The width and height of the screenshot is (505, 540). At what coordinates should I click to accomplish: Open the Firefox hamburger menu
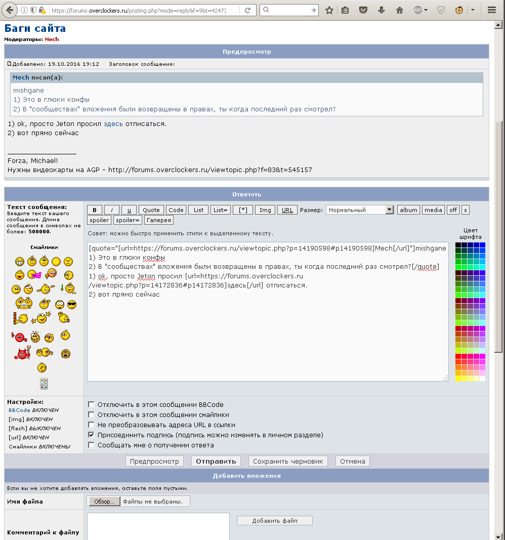coord(491,10)
